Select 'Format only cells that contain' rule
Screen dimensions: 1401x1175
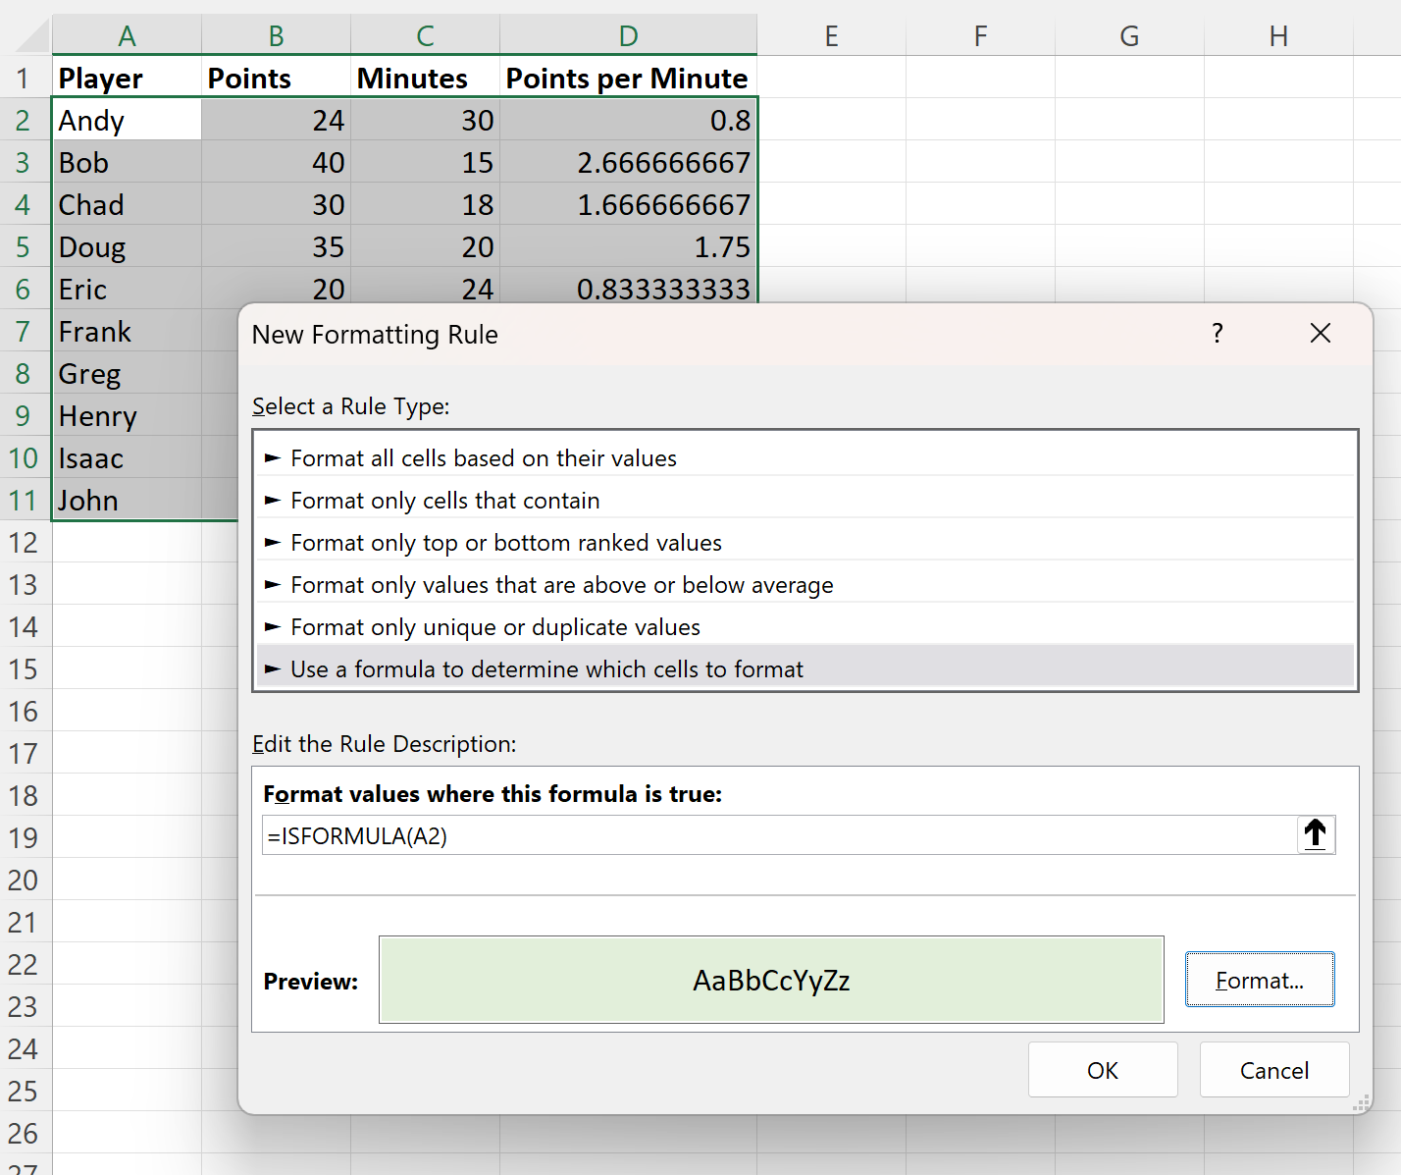(444, 500)
